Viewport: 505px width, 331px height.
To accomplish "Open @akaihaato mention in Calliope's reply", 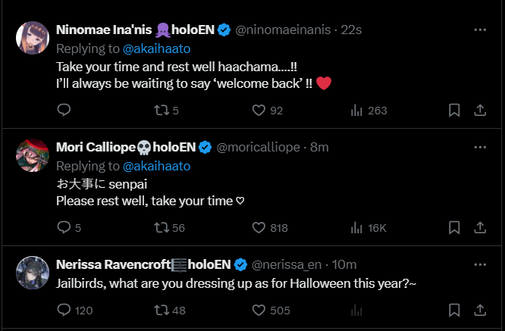I will pyautogui.click(x=156, y=165).
